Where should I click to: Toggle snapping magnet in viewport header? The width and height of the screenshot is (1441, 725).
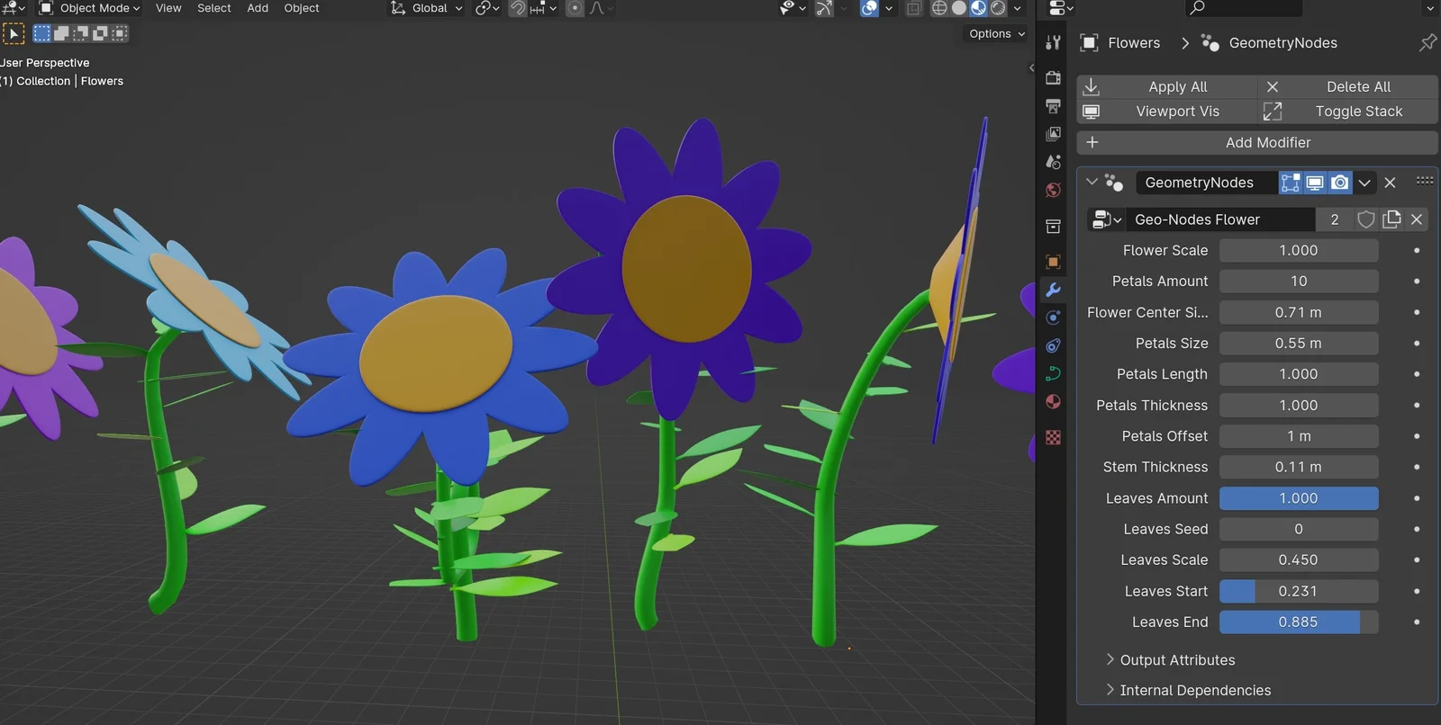click(x=518, y=8)
